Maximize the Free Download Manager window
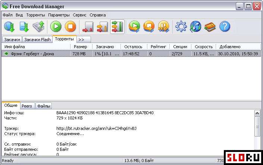The image size is (263, 165). [x=248, y=6]
